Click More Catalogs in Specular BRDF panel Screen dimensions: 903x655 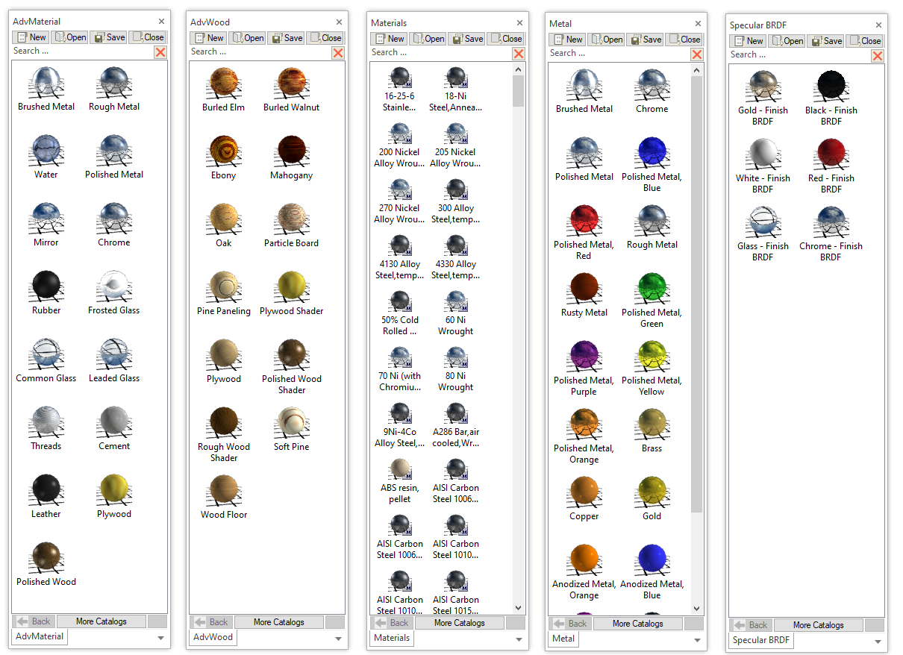(x=818, y=625)
